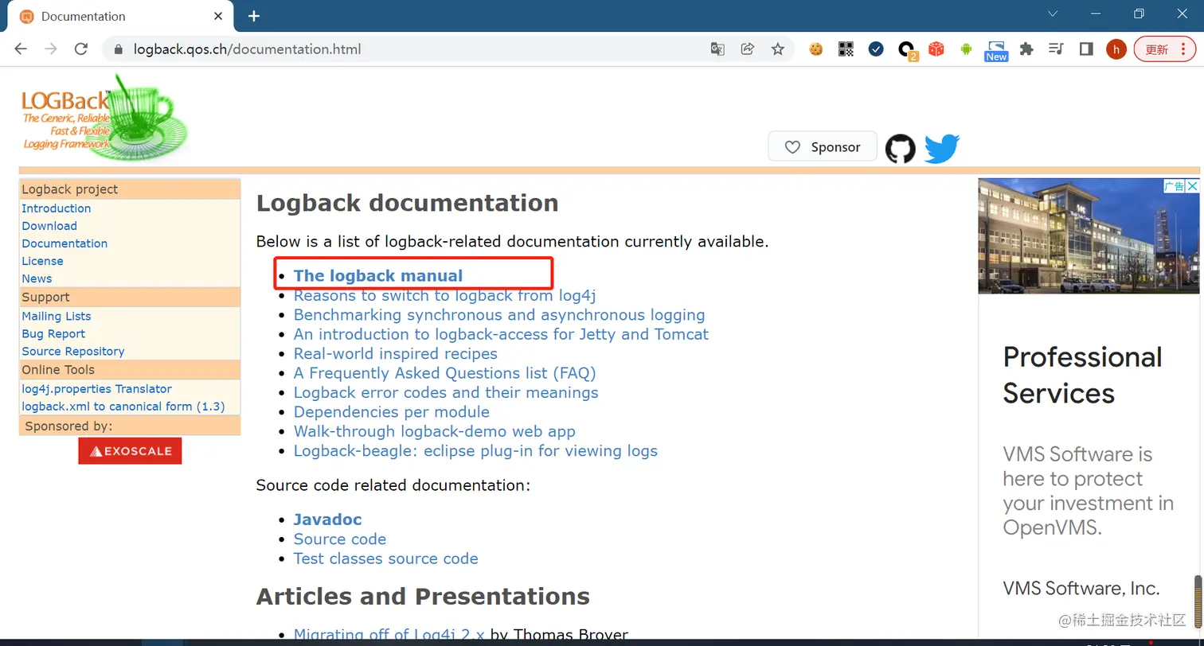The width and height of the screenshot is (1204, 646).
Task: Open the Download sidebar link
Action: pyautogui.click(x=49, y=226)
